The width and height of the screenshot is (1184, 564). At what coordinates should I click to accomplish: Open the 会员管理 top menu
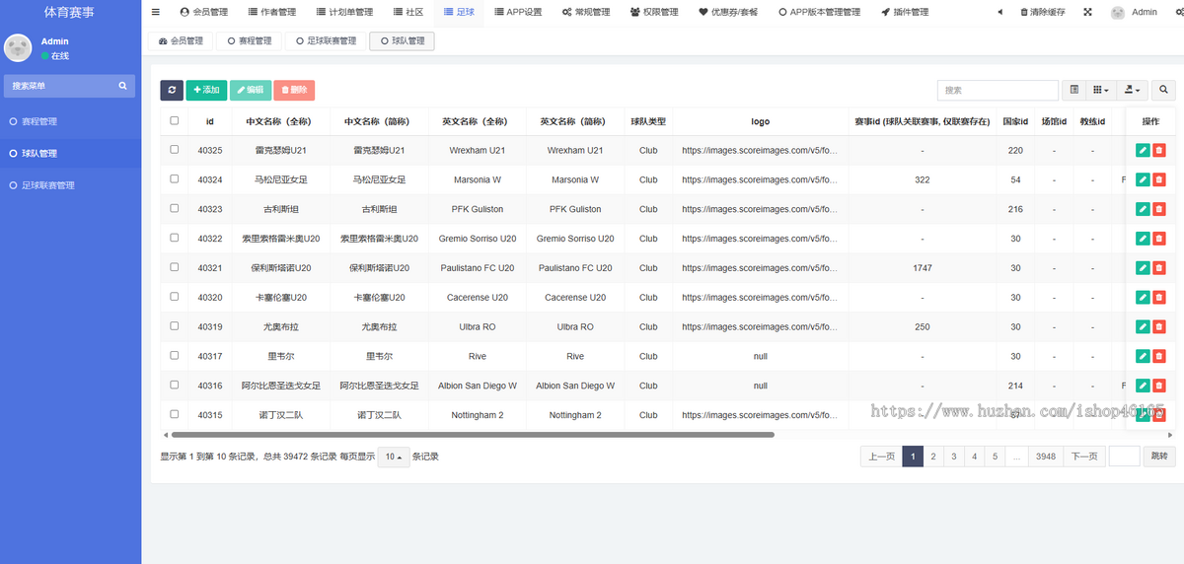tap(204, 12)
